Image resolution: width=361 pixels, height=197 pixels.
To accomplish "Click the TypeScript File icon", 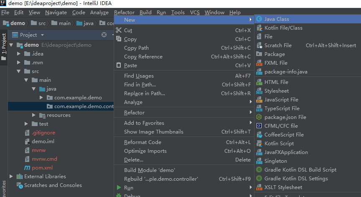I will tap(259, 108).
